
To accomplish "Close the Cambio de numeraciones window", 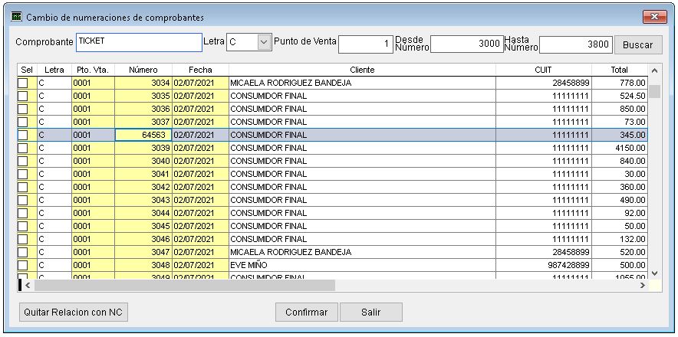I will click(654, 17).
